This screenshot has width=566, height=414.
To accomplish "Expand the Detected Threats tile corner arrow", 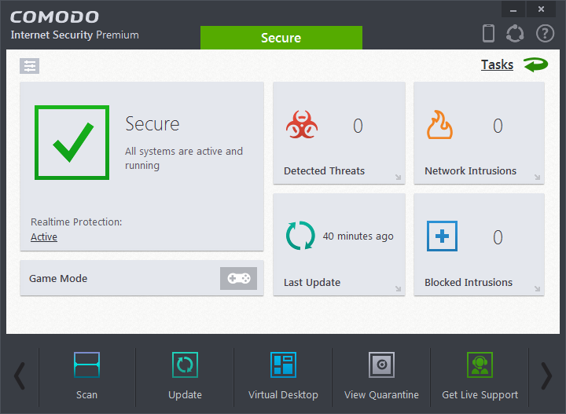I will [398, 178].
